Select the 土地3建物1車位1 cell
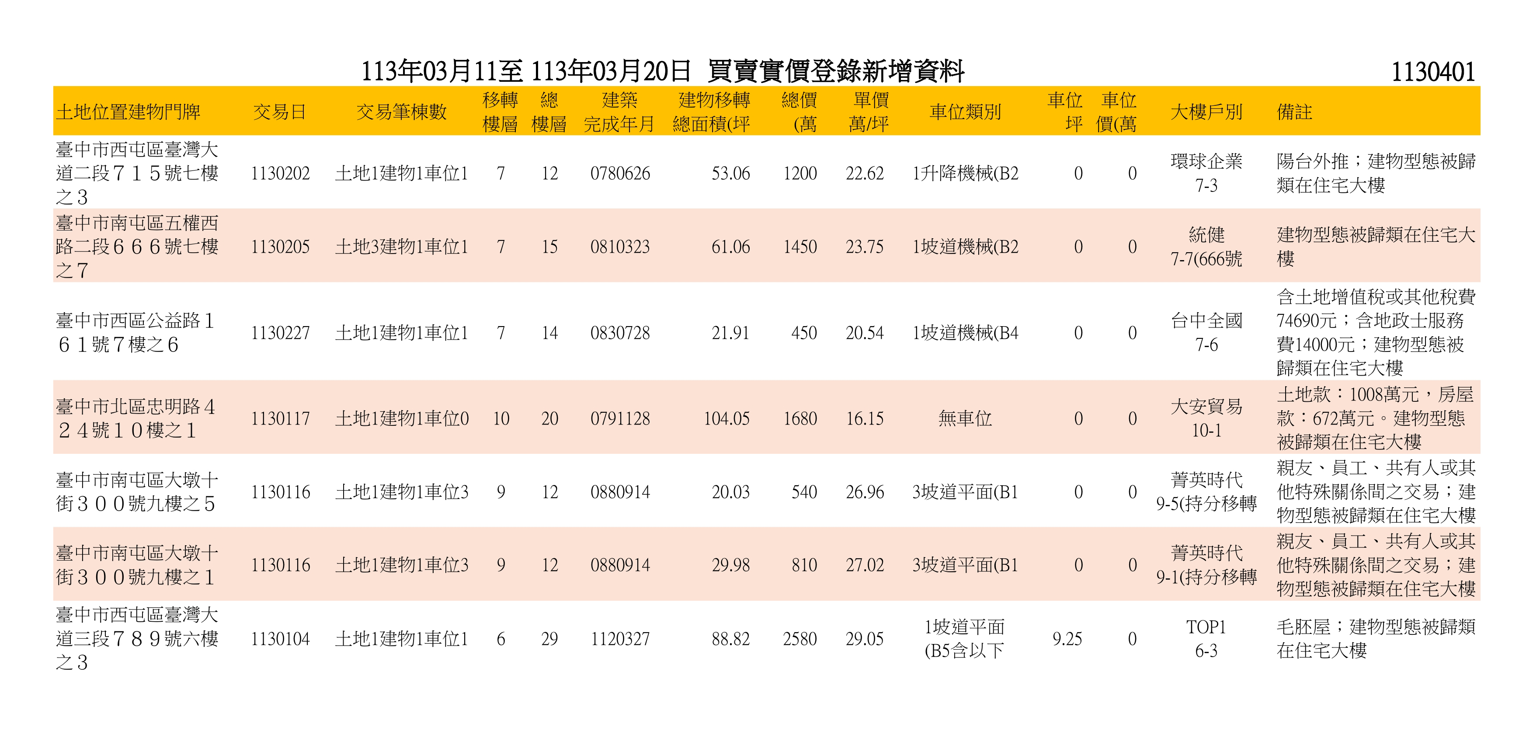Image resolution: width=1533 pixels, height=738 pixels. [x=402, y=247]
